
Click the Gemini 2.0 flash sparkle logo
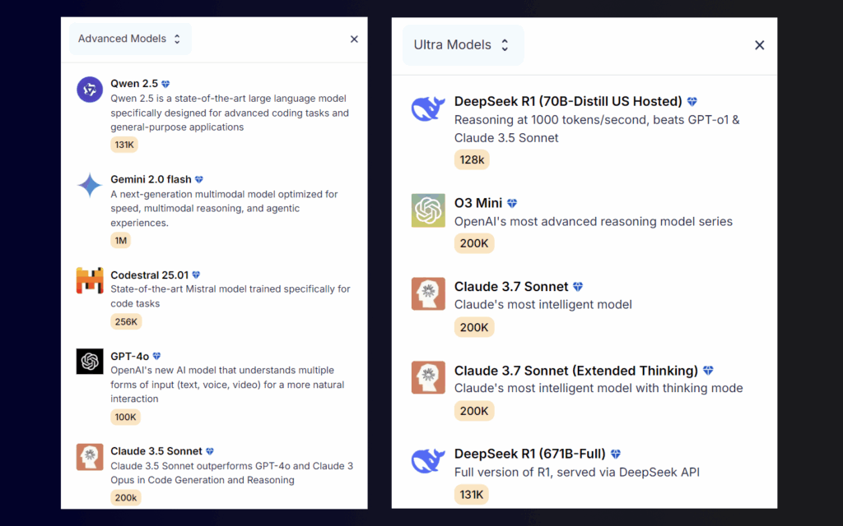tap(90, 185)
